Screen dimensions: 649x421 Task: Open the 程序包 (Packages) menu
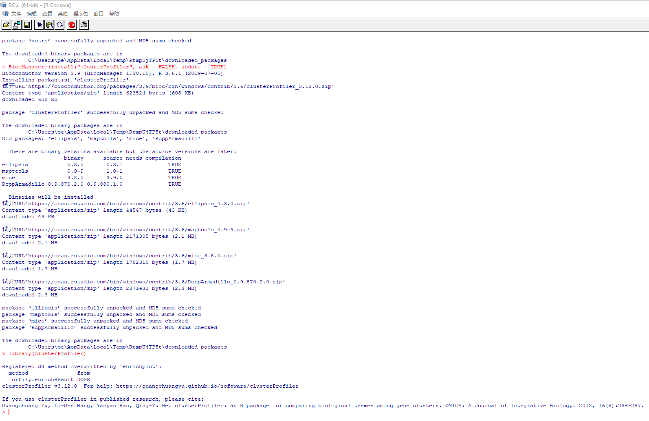click(x=81, y=14)
